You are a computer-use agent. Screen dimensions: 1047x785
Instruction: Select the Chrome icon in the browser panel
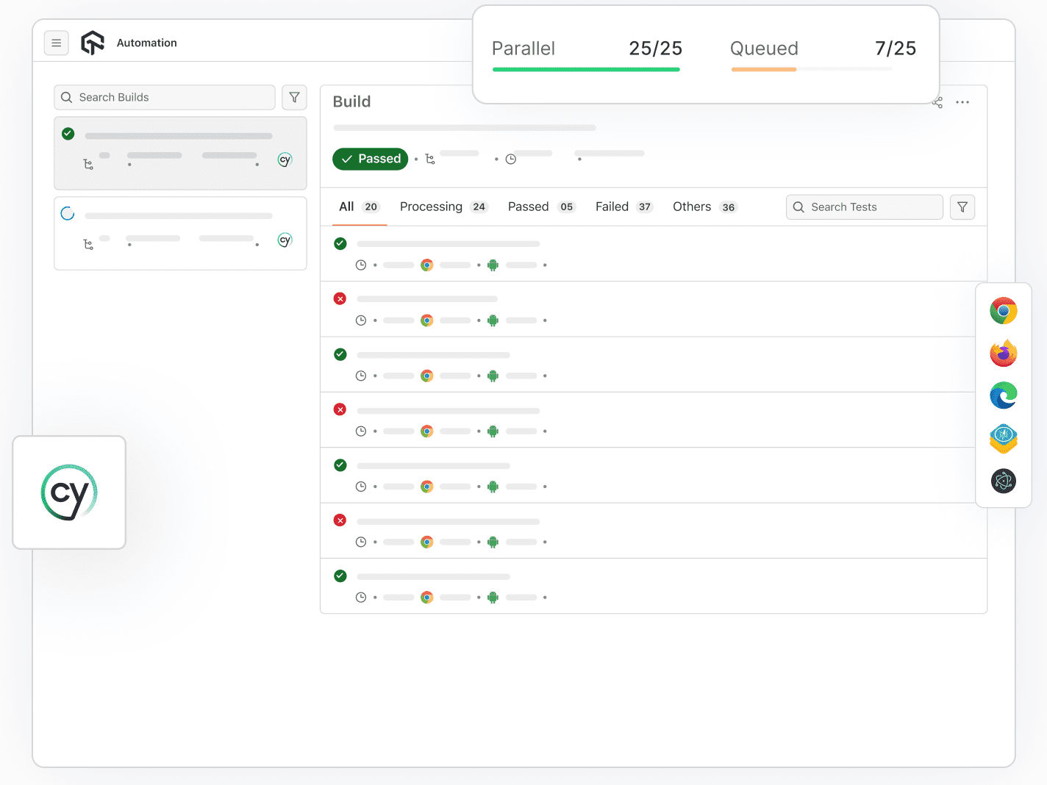point(1004,310)
